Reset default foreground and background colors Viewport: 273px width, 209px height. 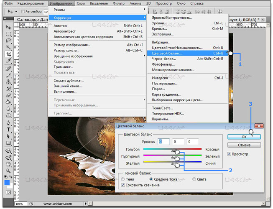6,177
